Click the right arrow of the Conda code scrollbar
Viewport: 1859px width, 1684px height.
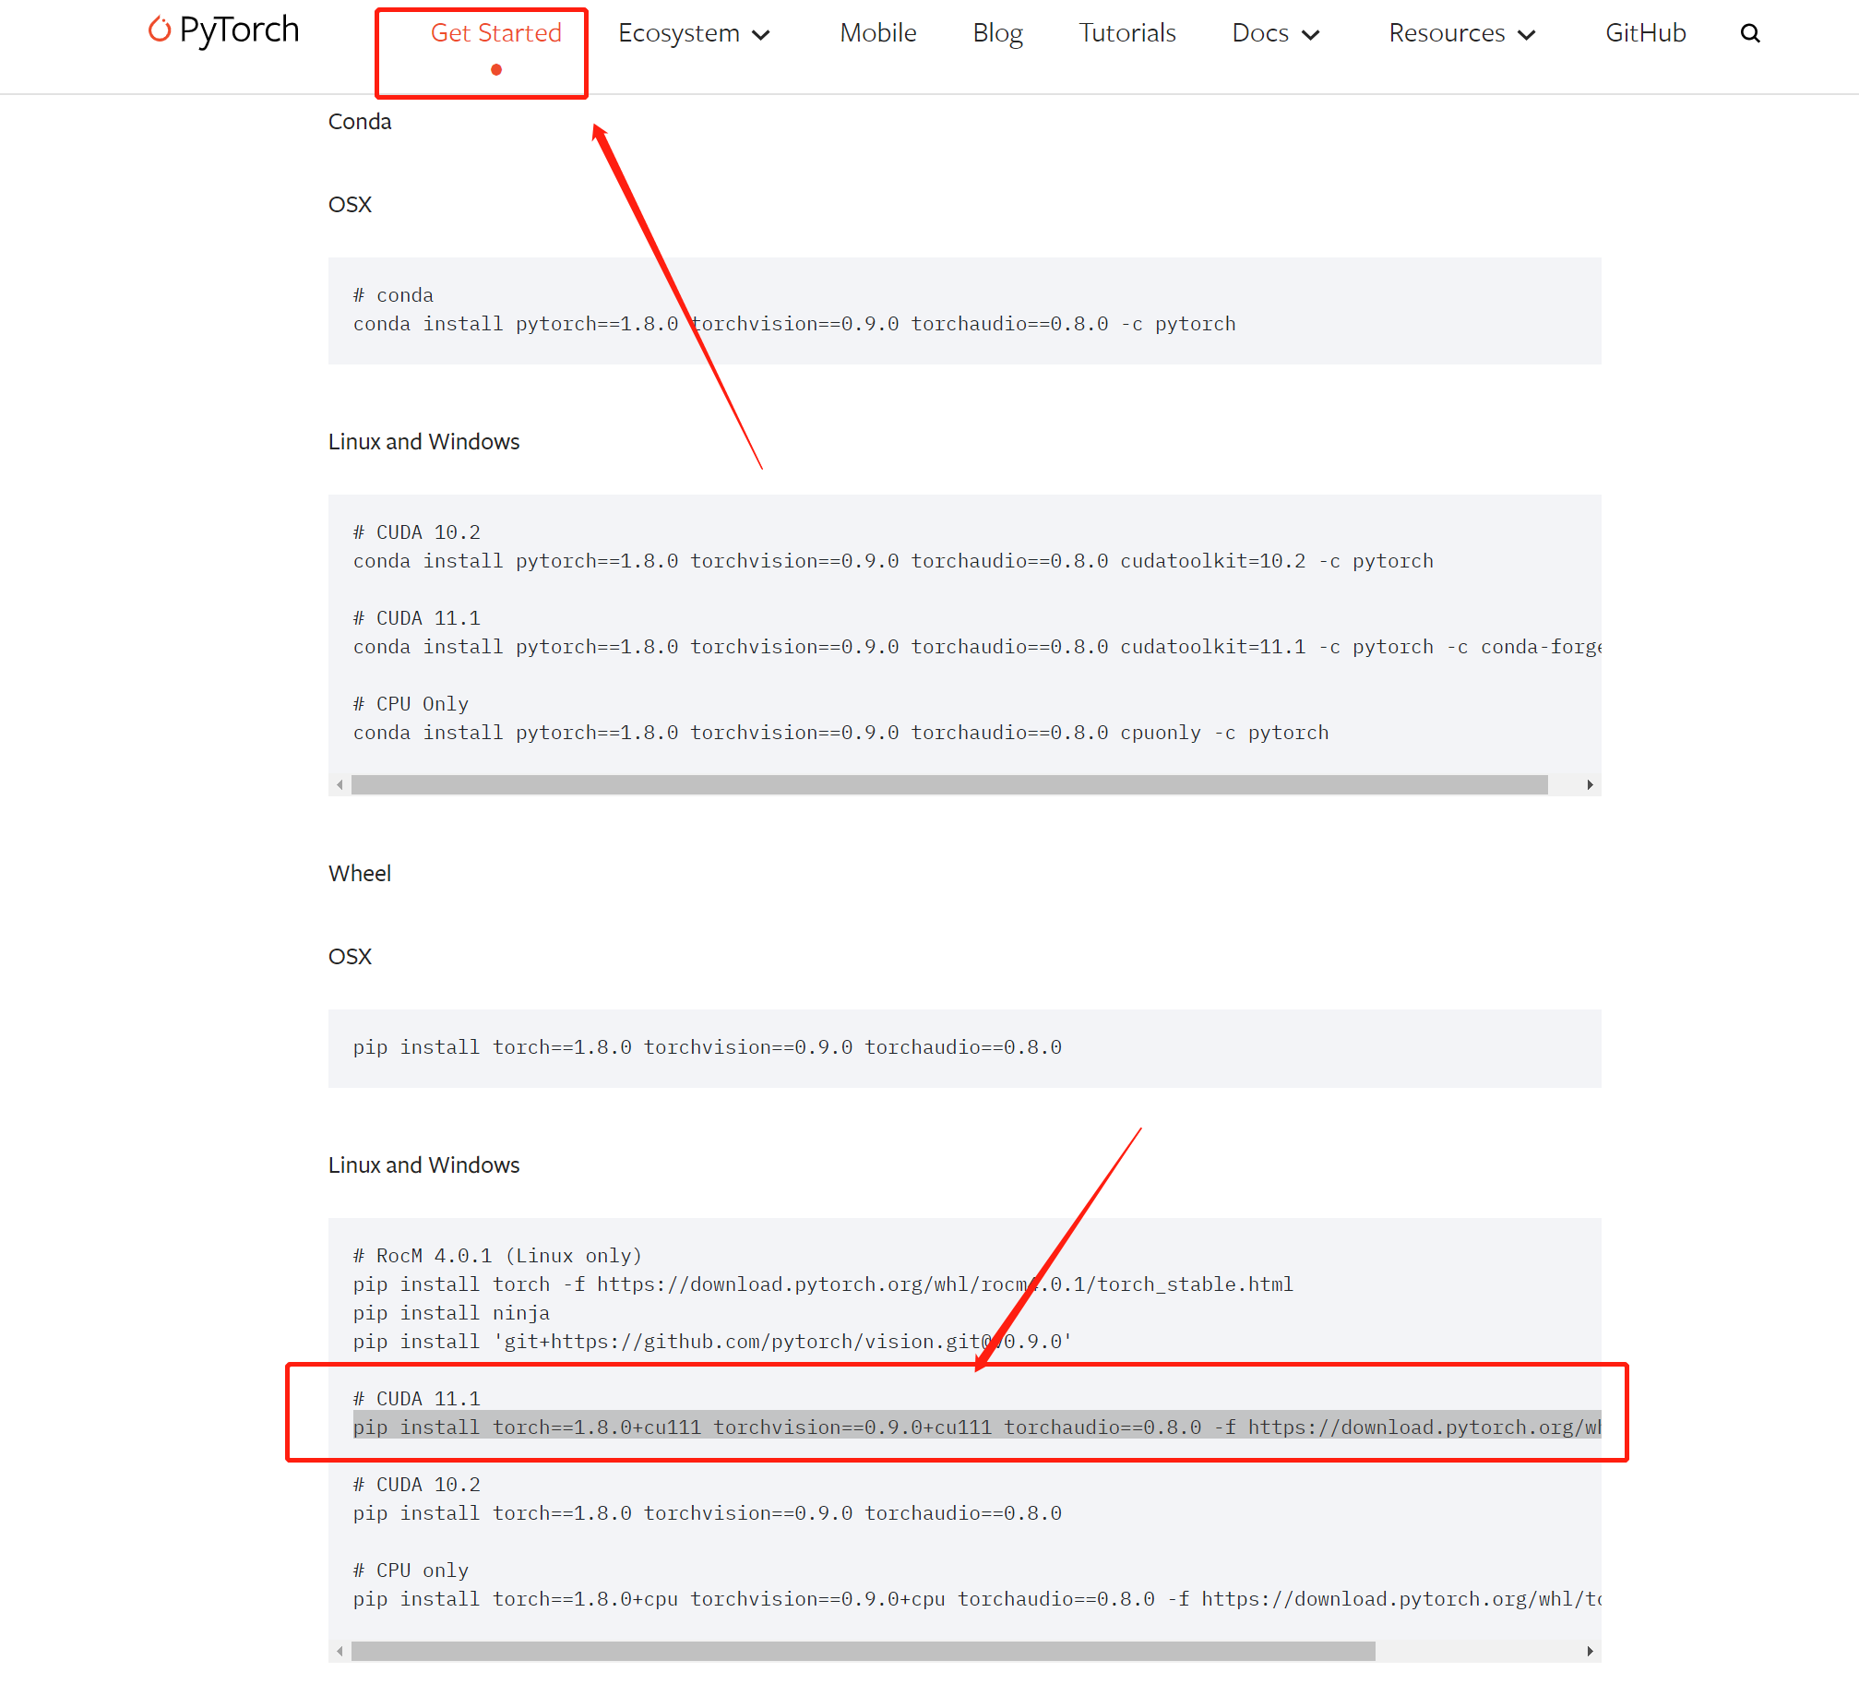point(1590,784)
